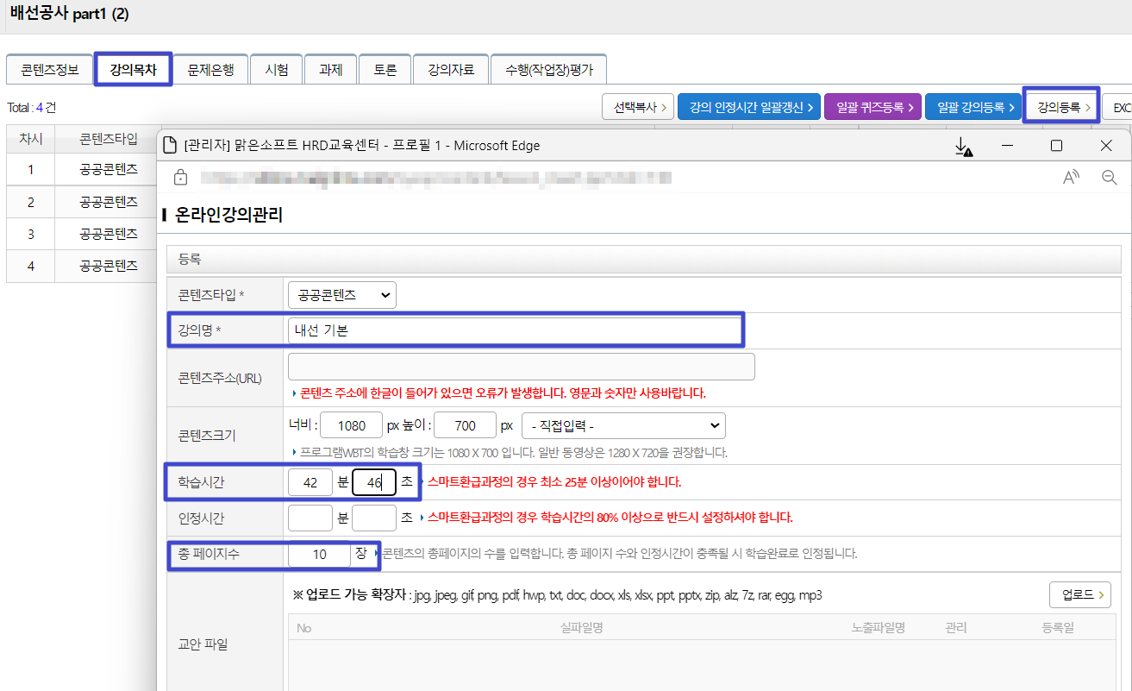This screenshot has height=691, width=1132.
Task: Click the zoom magnifier icon
Action: 1110,178
